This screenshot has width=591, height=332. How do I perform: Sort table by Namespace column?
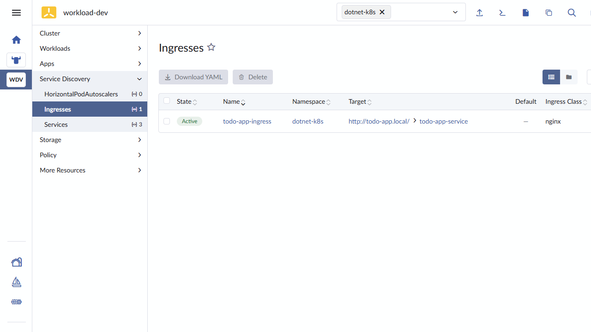tap(311, 101)
